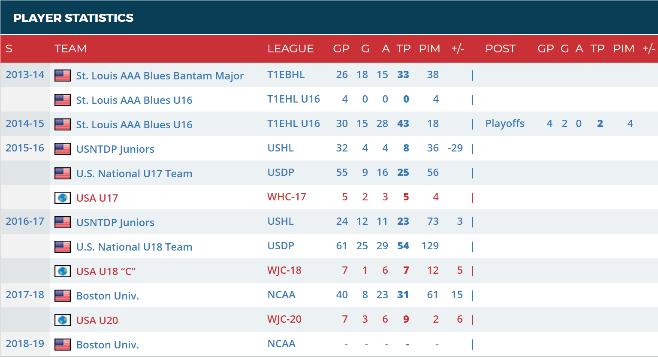
Task: Select the 2014-15 season link
Action: pos(25,124)
